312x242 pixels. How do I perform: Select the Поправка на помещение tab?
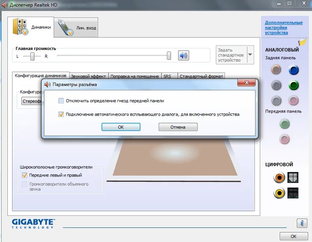tap(135, 76)
